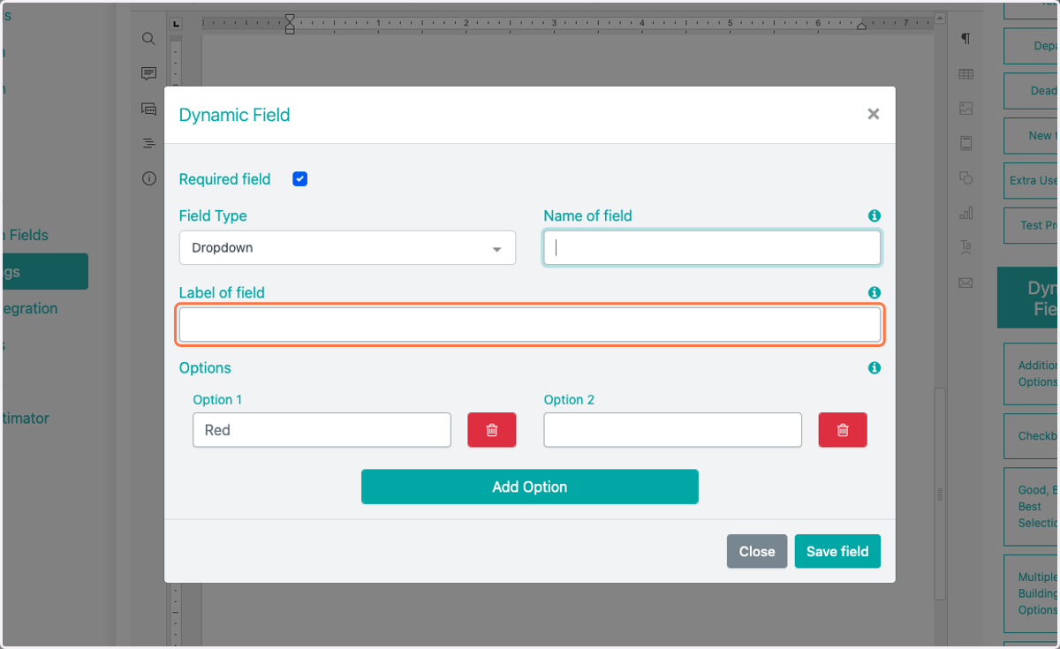Click the right indent marker on ruler

click(x=861, y=27)
